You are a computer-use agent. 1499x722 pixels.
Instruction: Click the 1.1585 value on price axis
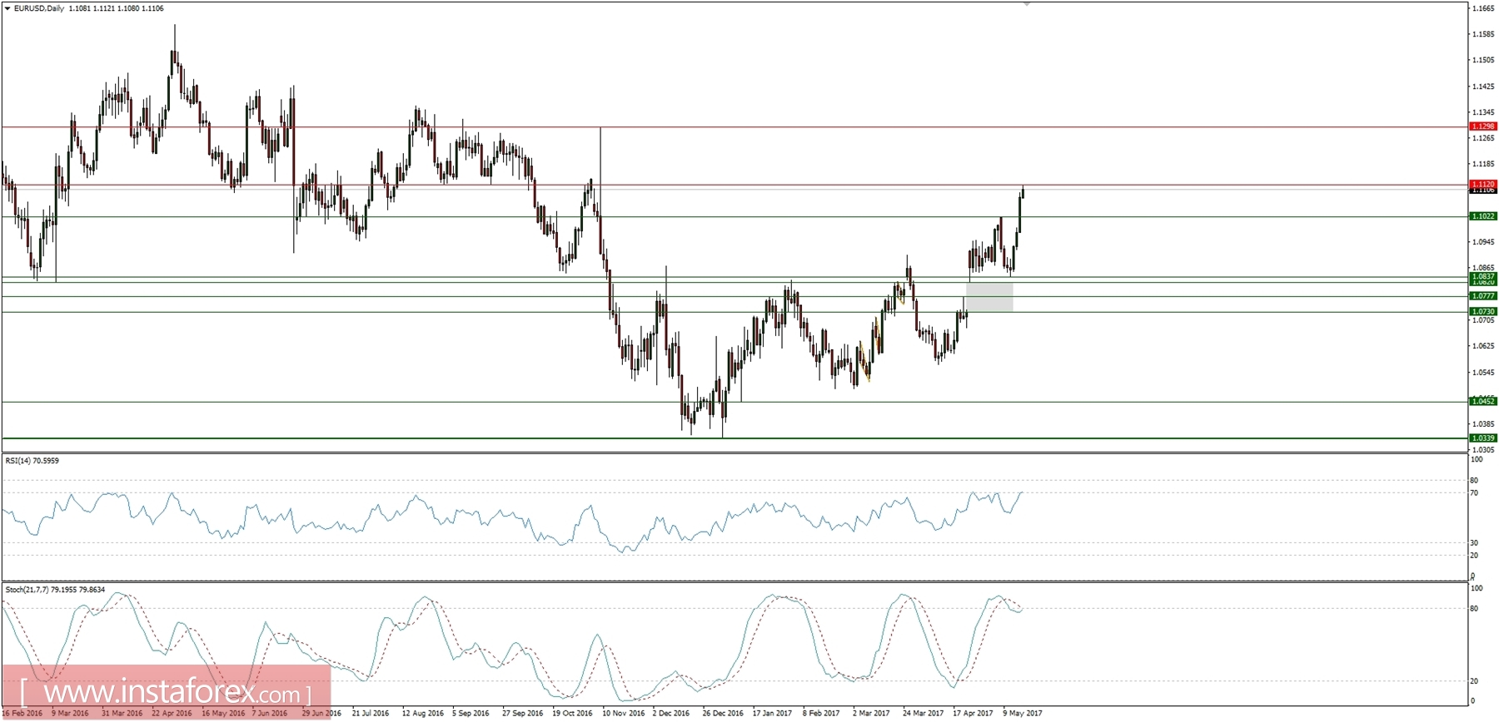coord(1482,34)
